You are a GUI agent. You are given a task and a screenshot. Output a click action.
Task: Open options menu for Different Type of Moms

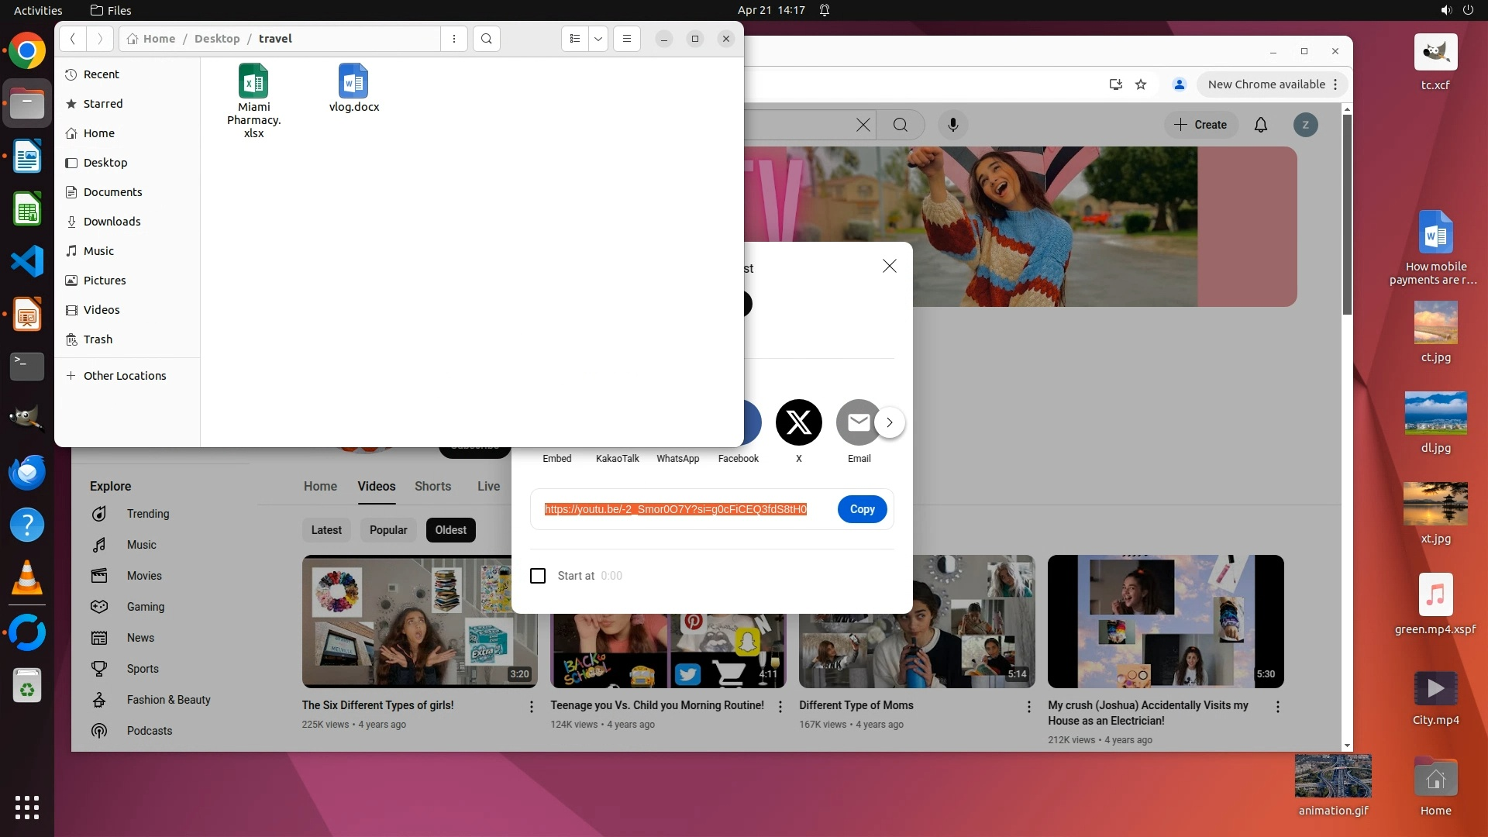pyautogui.click(x=1028, y=707)
